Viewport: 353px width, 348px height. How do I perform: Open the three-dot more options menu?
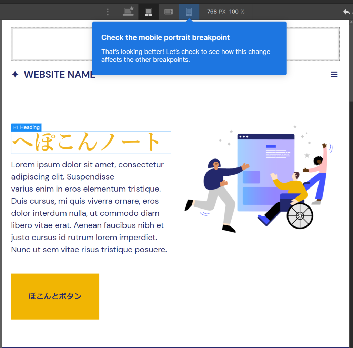[108, 12]
